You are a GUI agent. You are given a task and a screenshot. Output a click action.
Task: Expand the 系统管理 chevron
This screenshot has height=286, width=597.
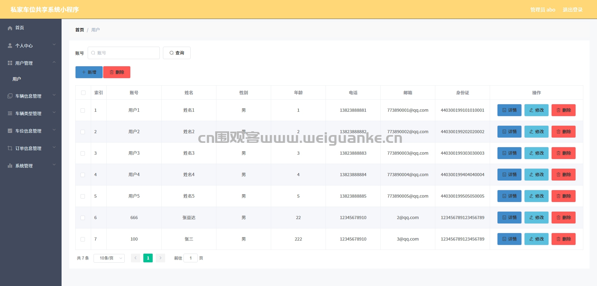point(54,165)
